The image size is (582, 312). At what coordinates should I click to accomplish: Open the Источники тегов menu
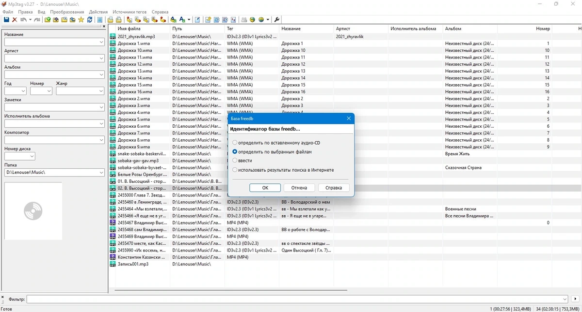[x=129, y=12]
